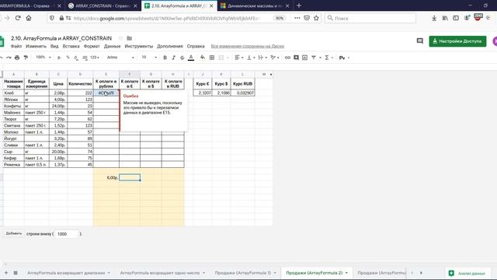This screenshot has width=497, height=280.
Task: Open browser library icon
Action: pyautogui.click(x=445, y=18)
